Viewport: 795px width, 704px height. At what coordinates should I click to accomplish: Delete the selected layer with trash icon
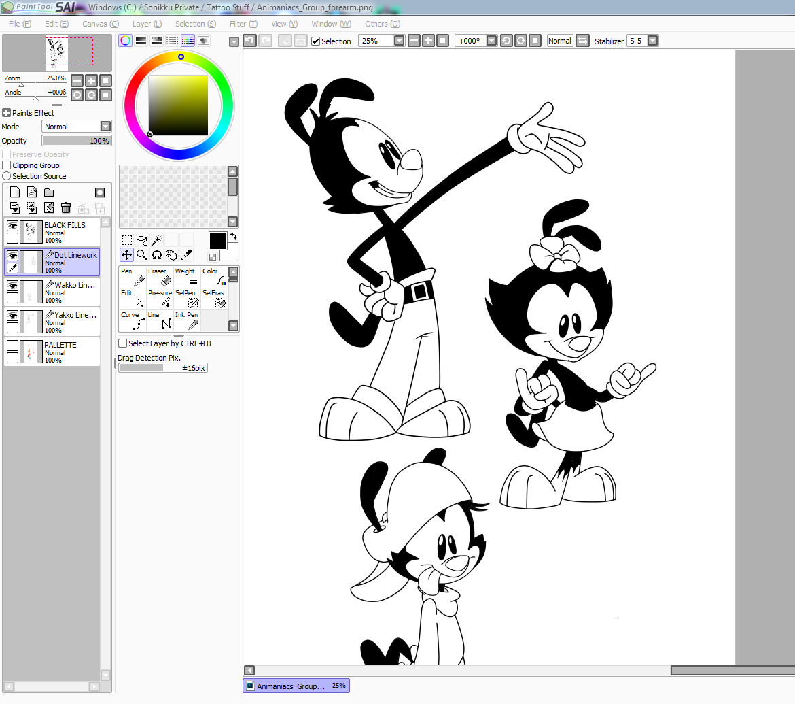[66, 207]
